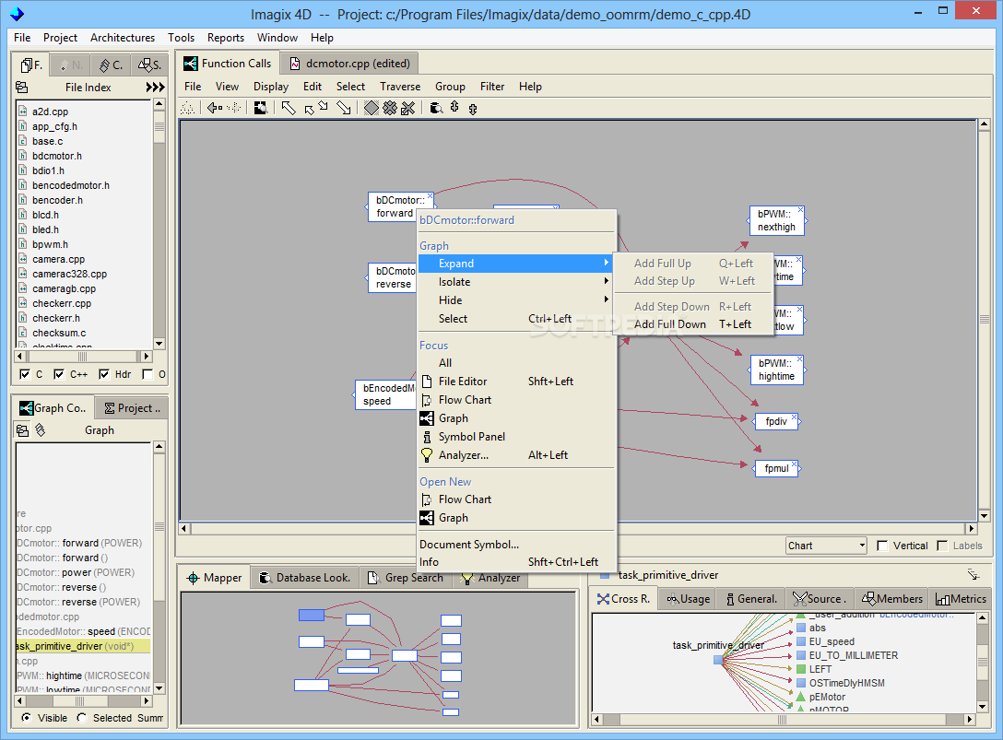
Task: Click the cylinder with magnifier toolbar icon
Action: point(436,108)
